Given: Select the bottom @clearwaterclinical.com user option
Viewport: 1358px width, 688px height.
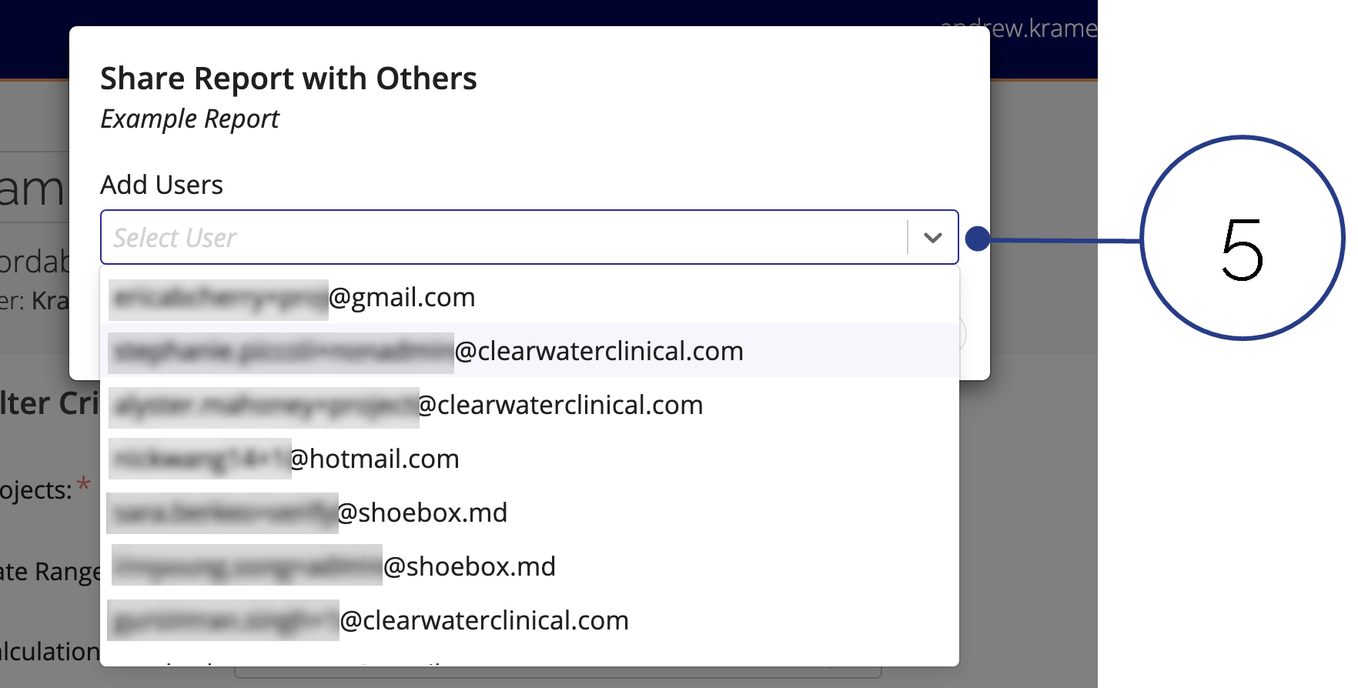Looking at the screenshot, I should 530,620.
